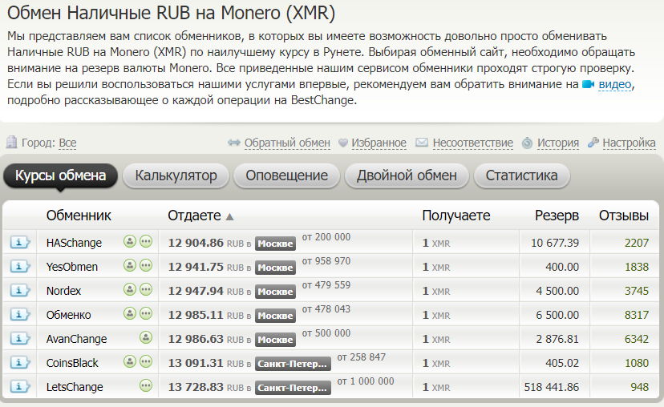
Task: Open LetsChange exchanger name
Action: pos(75,387)
